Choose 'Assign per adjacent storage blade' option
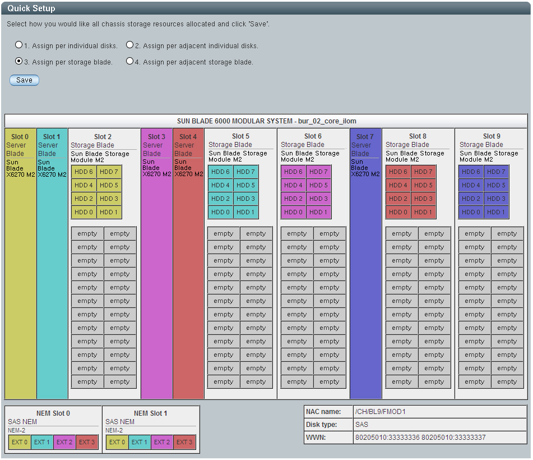Screen dimensions: 533x460 tap(130, 61)
